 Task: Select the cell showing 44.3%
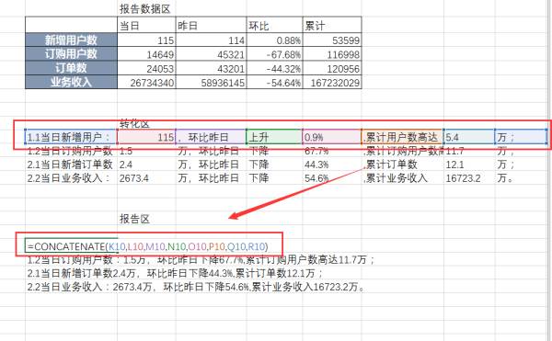coord(332,165)
